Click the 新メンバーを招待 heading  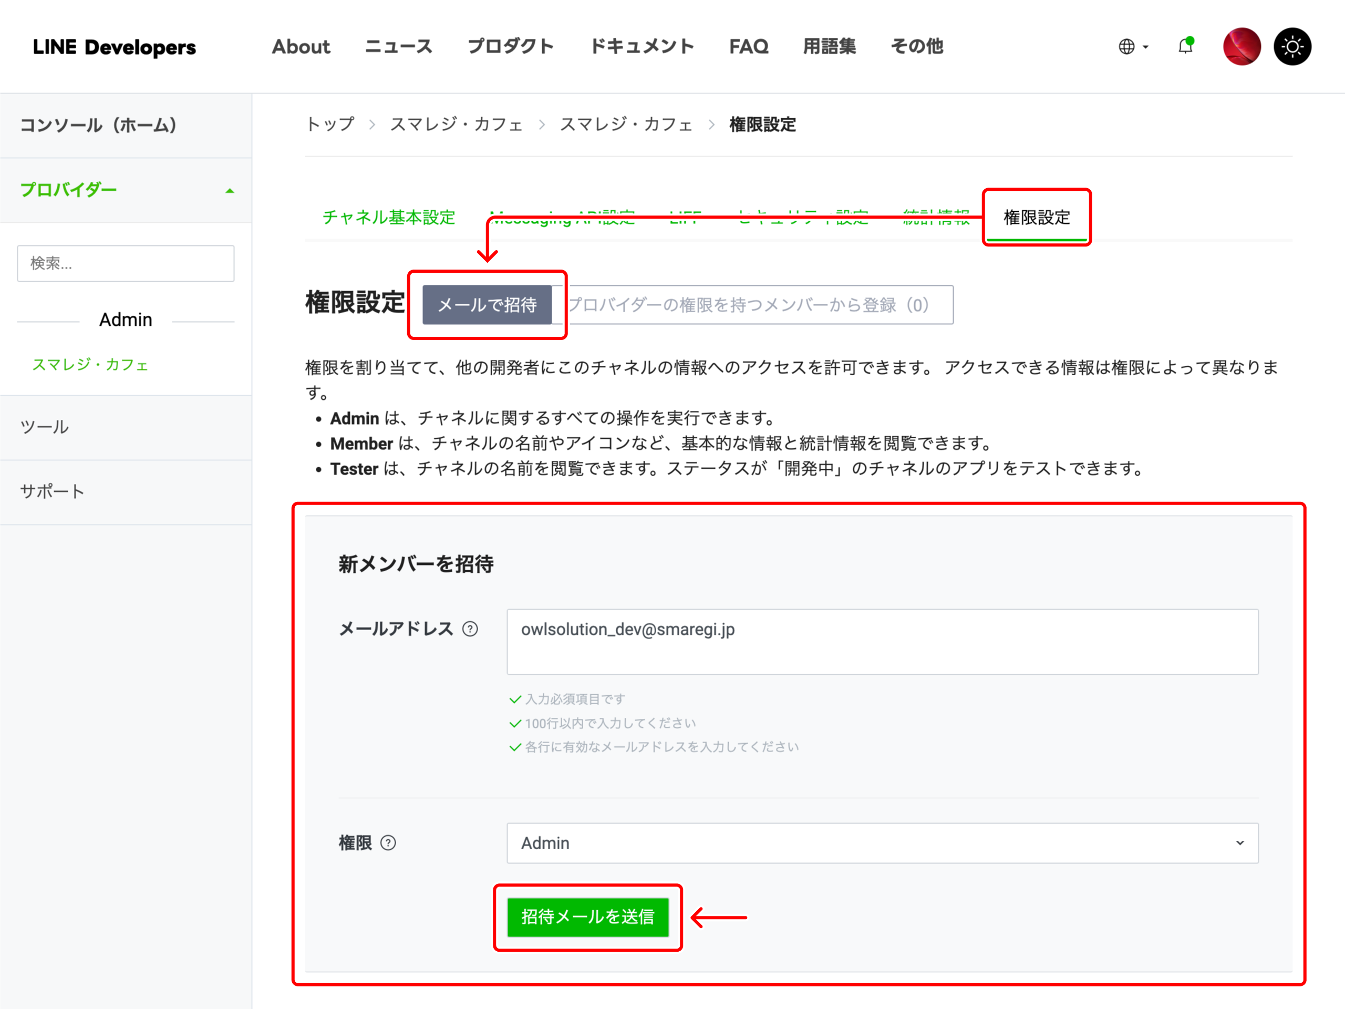(416, 564)
